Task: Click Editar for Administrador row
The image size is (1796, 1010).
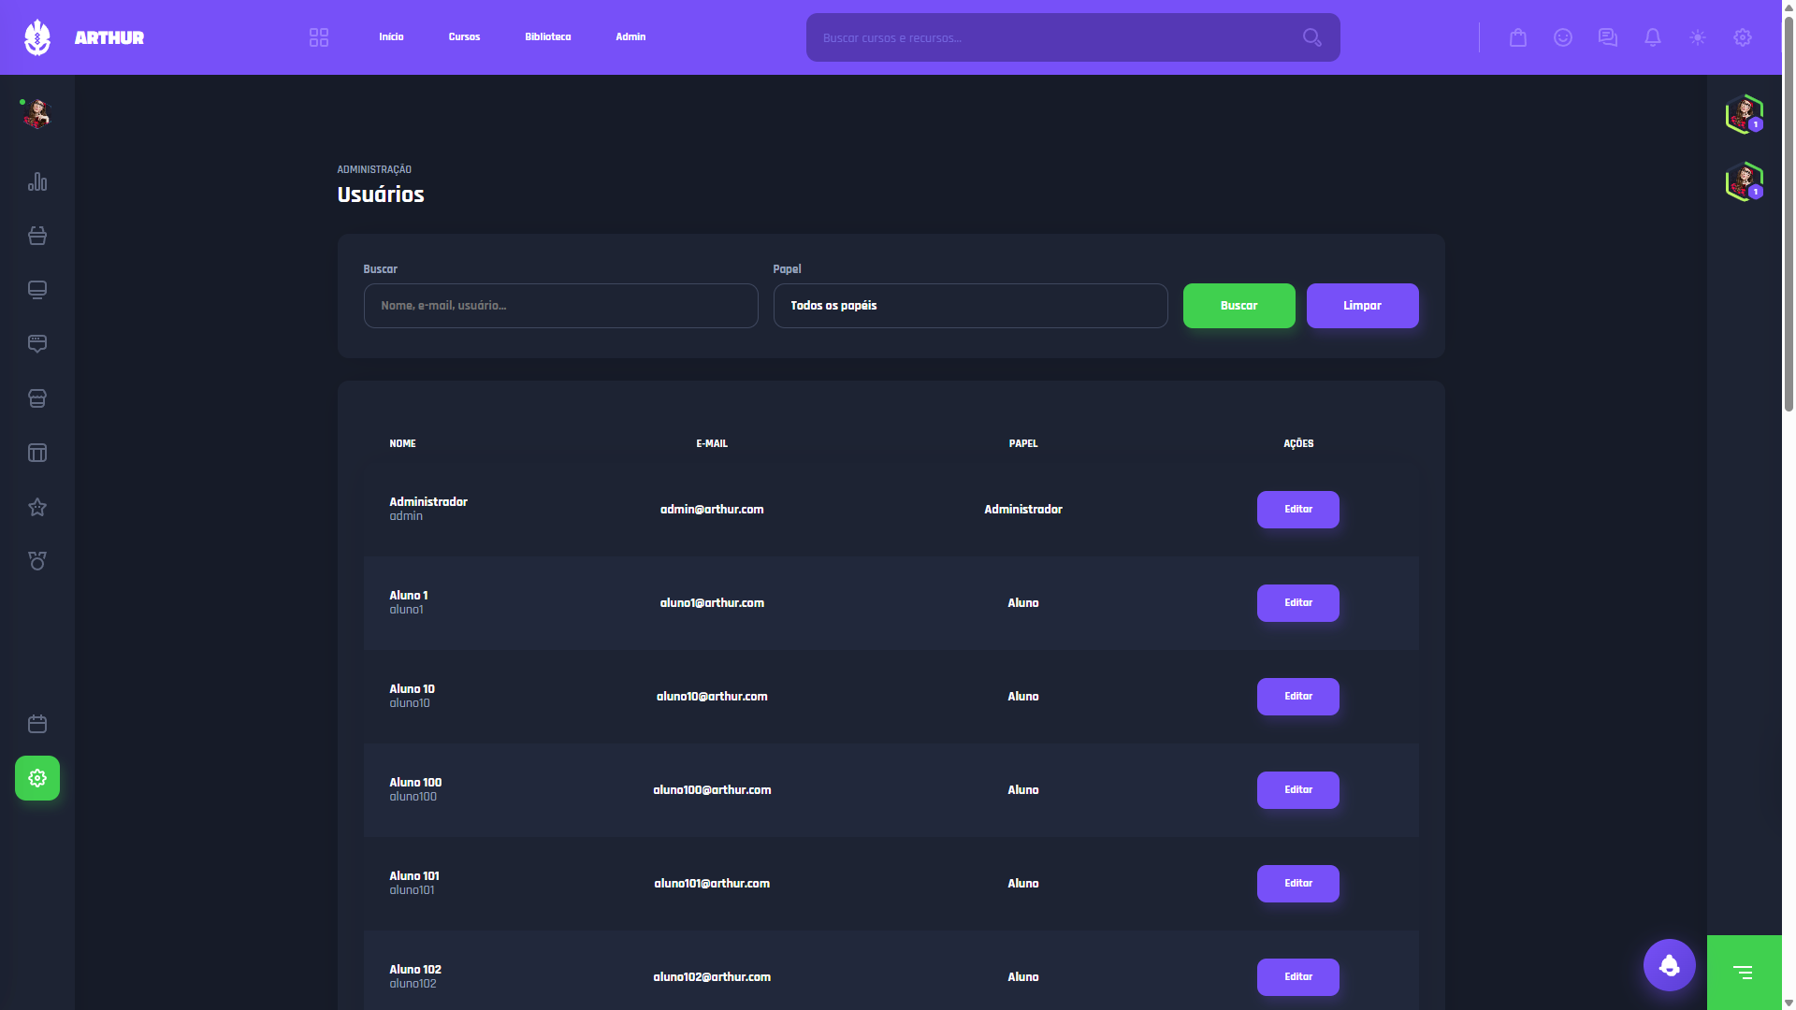Action: tap(1298, 510)
